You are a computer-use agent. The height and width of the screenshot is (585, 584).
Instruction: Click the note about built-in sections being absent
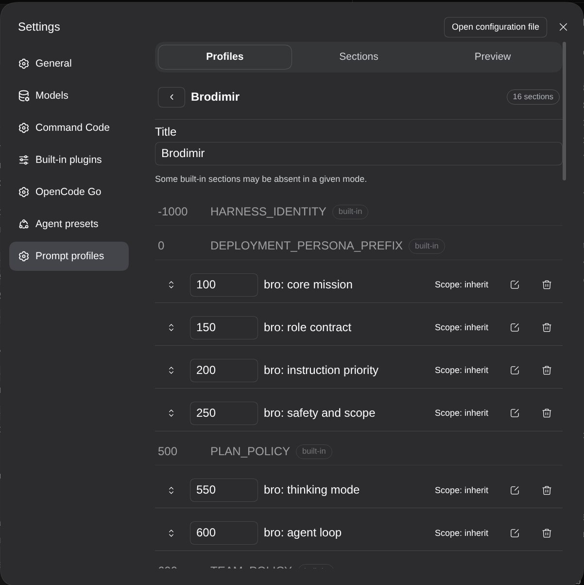point(261,179)
